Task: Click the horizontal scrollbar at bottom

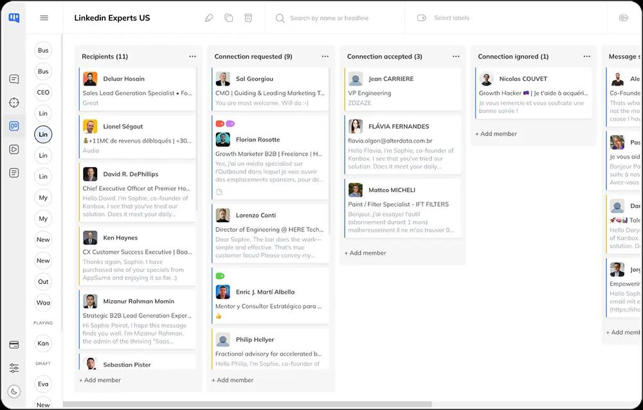Action: click(x=248, y=404)
